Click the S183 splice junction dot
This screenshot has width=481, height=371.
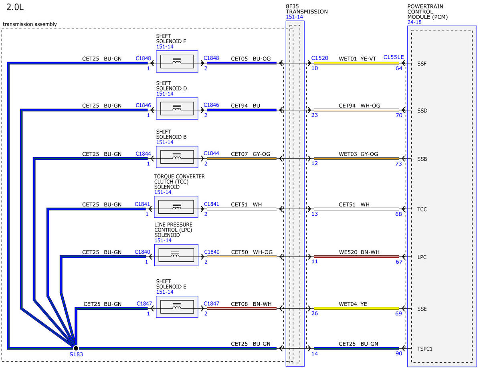(x=76, y=348)
